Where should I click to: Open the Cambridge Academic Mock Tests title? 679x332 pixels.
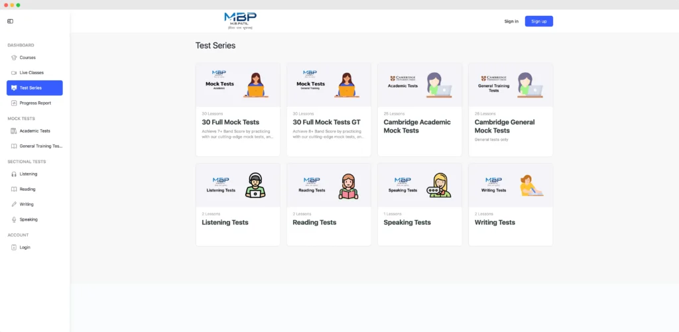(416, 127)
